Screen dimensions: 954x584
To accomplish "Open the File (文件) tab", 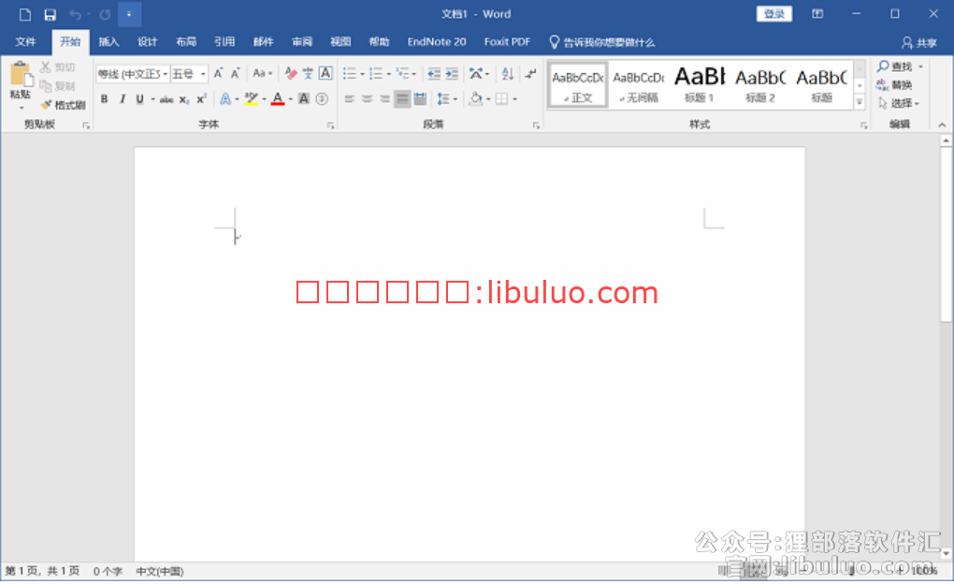I will tap(25, 42).
